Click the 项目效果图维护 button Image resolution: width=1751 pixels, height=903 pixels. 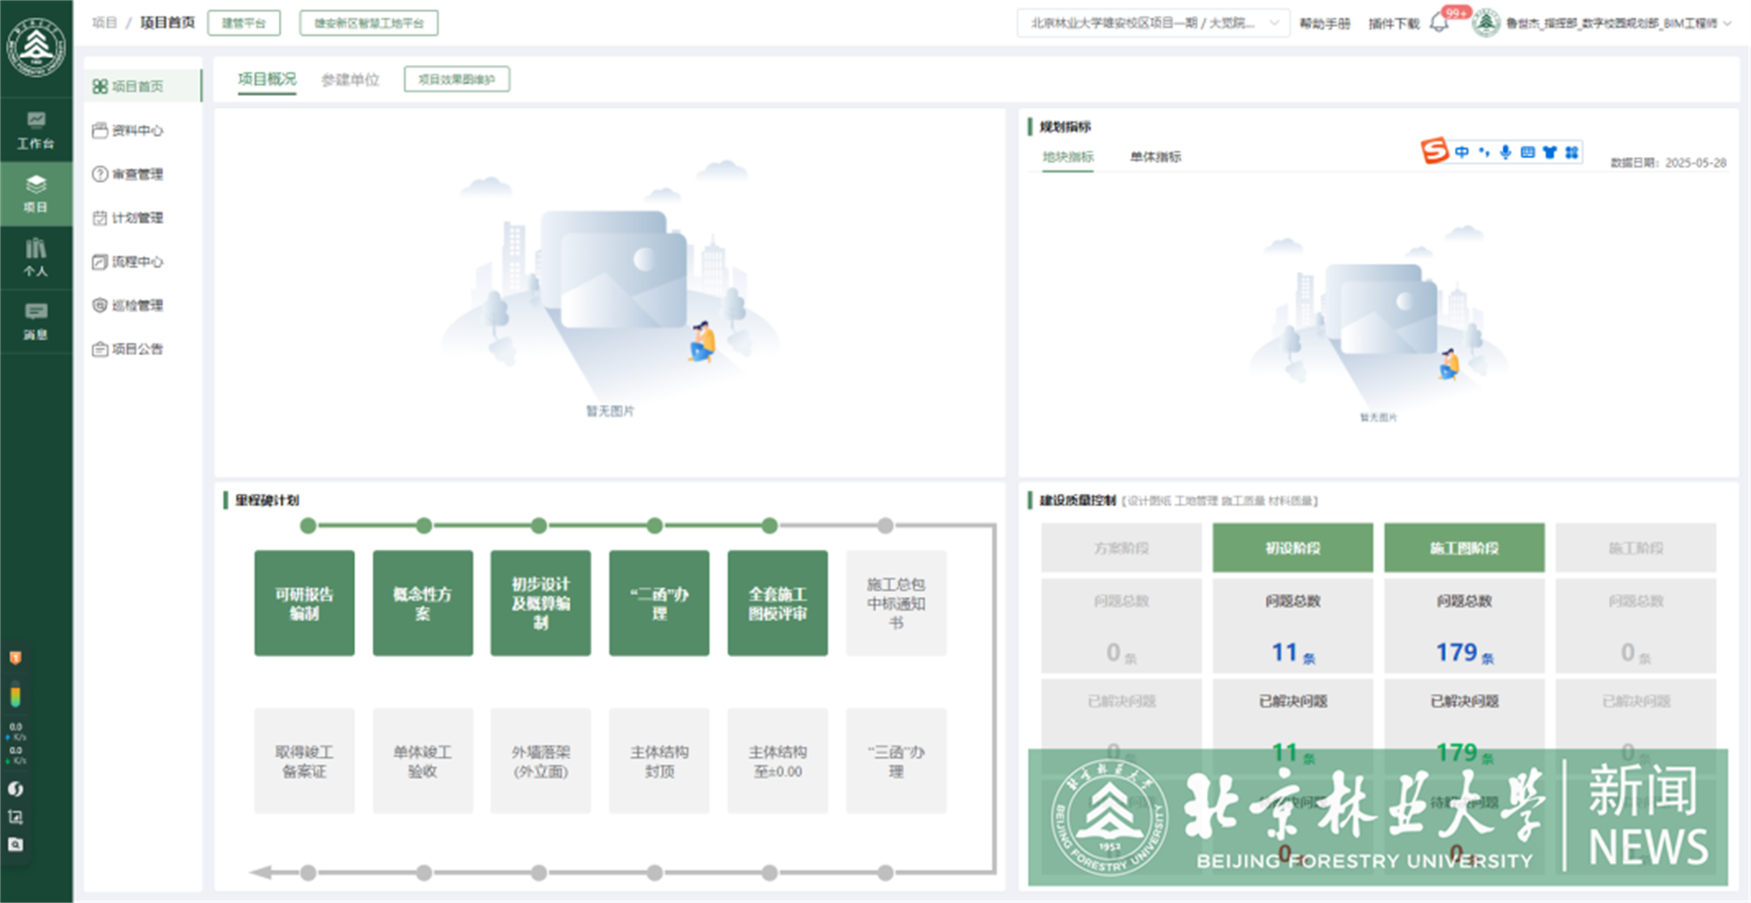(x=457, y=80)
